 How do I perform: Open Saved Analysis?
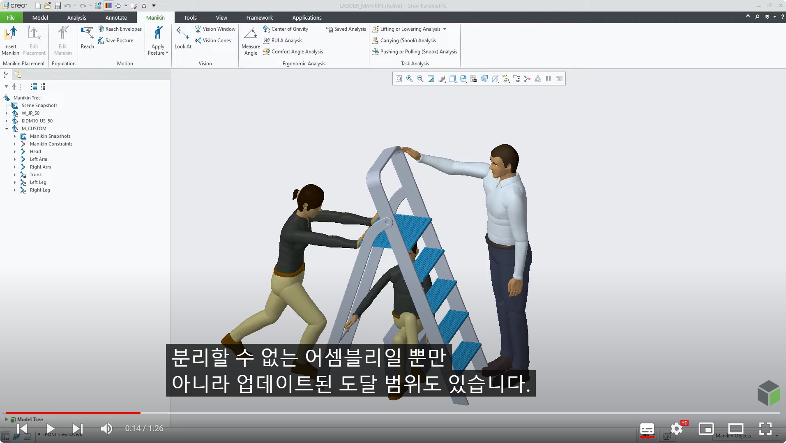tap(346, 29)
